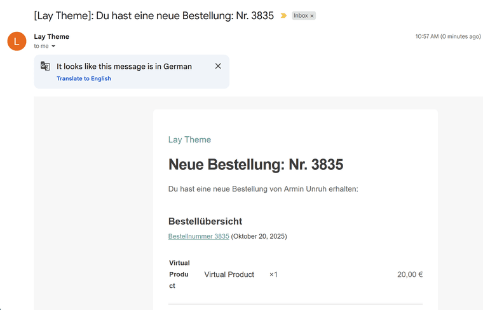Open the "Bestellnummer 3835" order link

coord(198,236)
